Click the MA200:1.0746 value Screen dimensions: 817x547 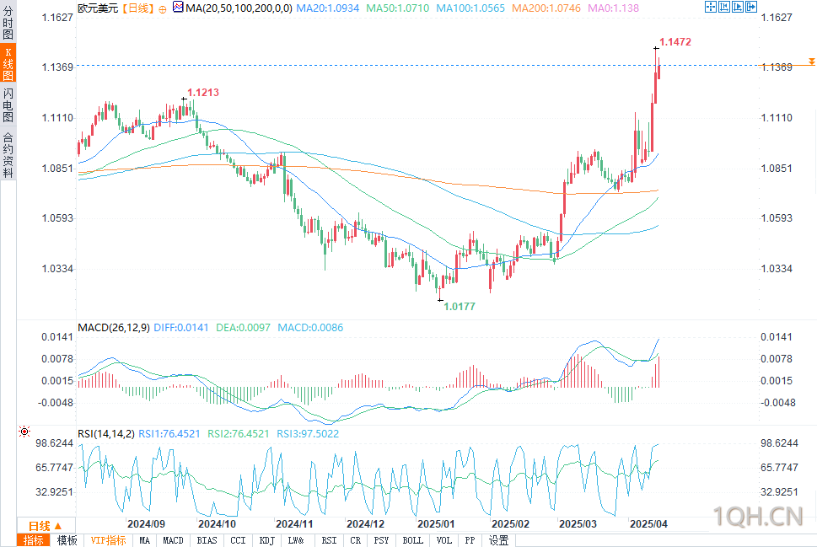pyautogui.click(x=546, y=8)
